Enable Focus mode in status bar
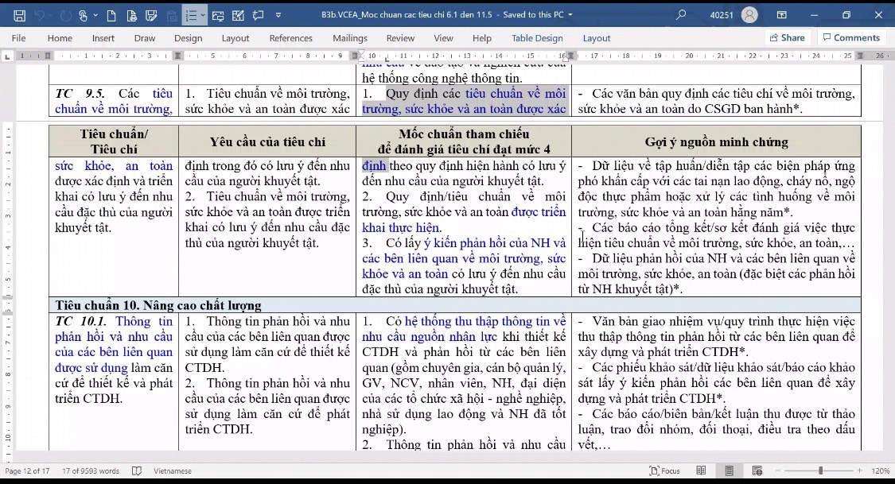The width and height of the screenshot is (895, 484). [x=665, y=471]
